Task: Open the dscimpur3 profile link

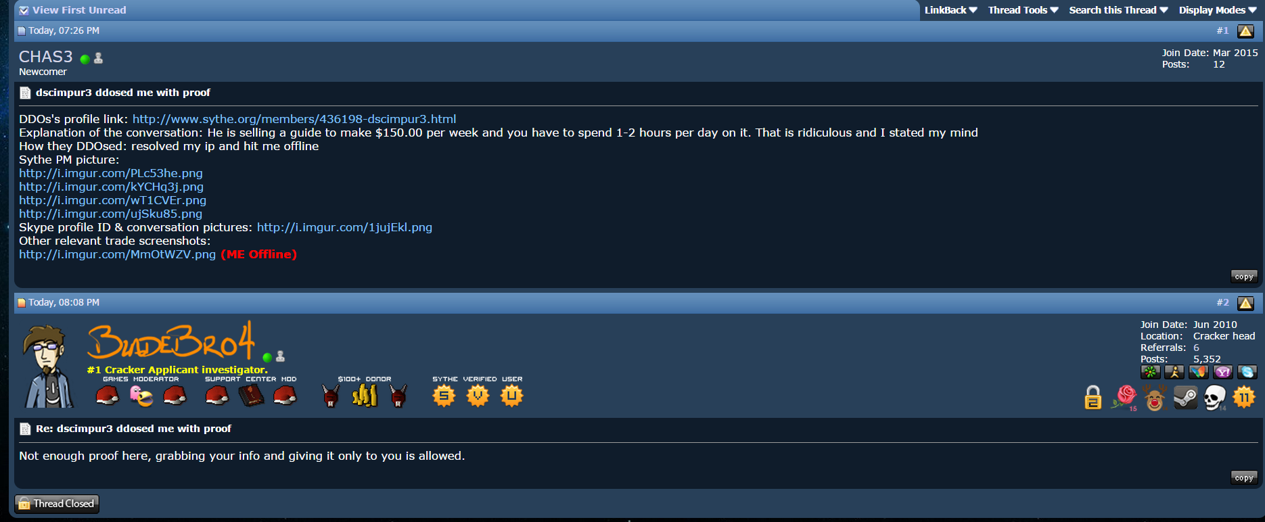Action: tap(294, 119)
